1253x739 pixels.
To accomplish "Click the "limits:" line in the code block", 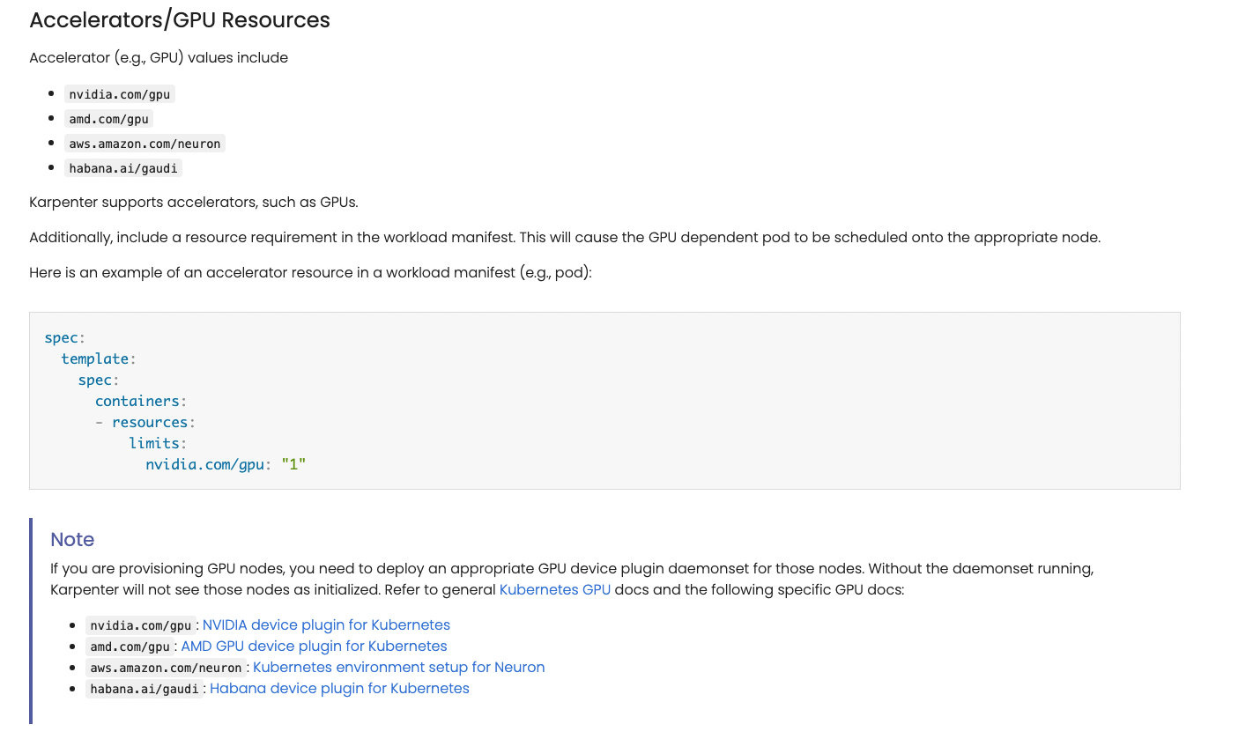I will click(x=158, y=443).
